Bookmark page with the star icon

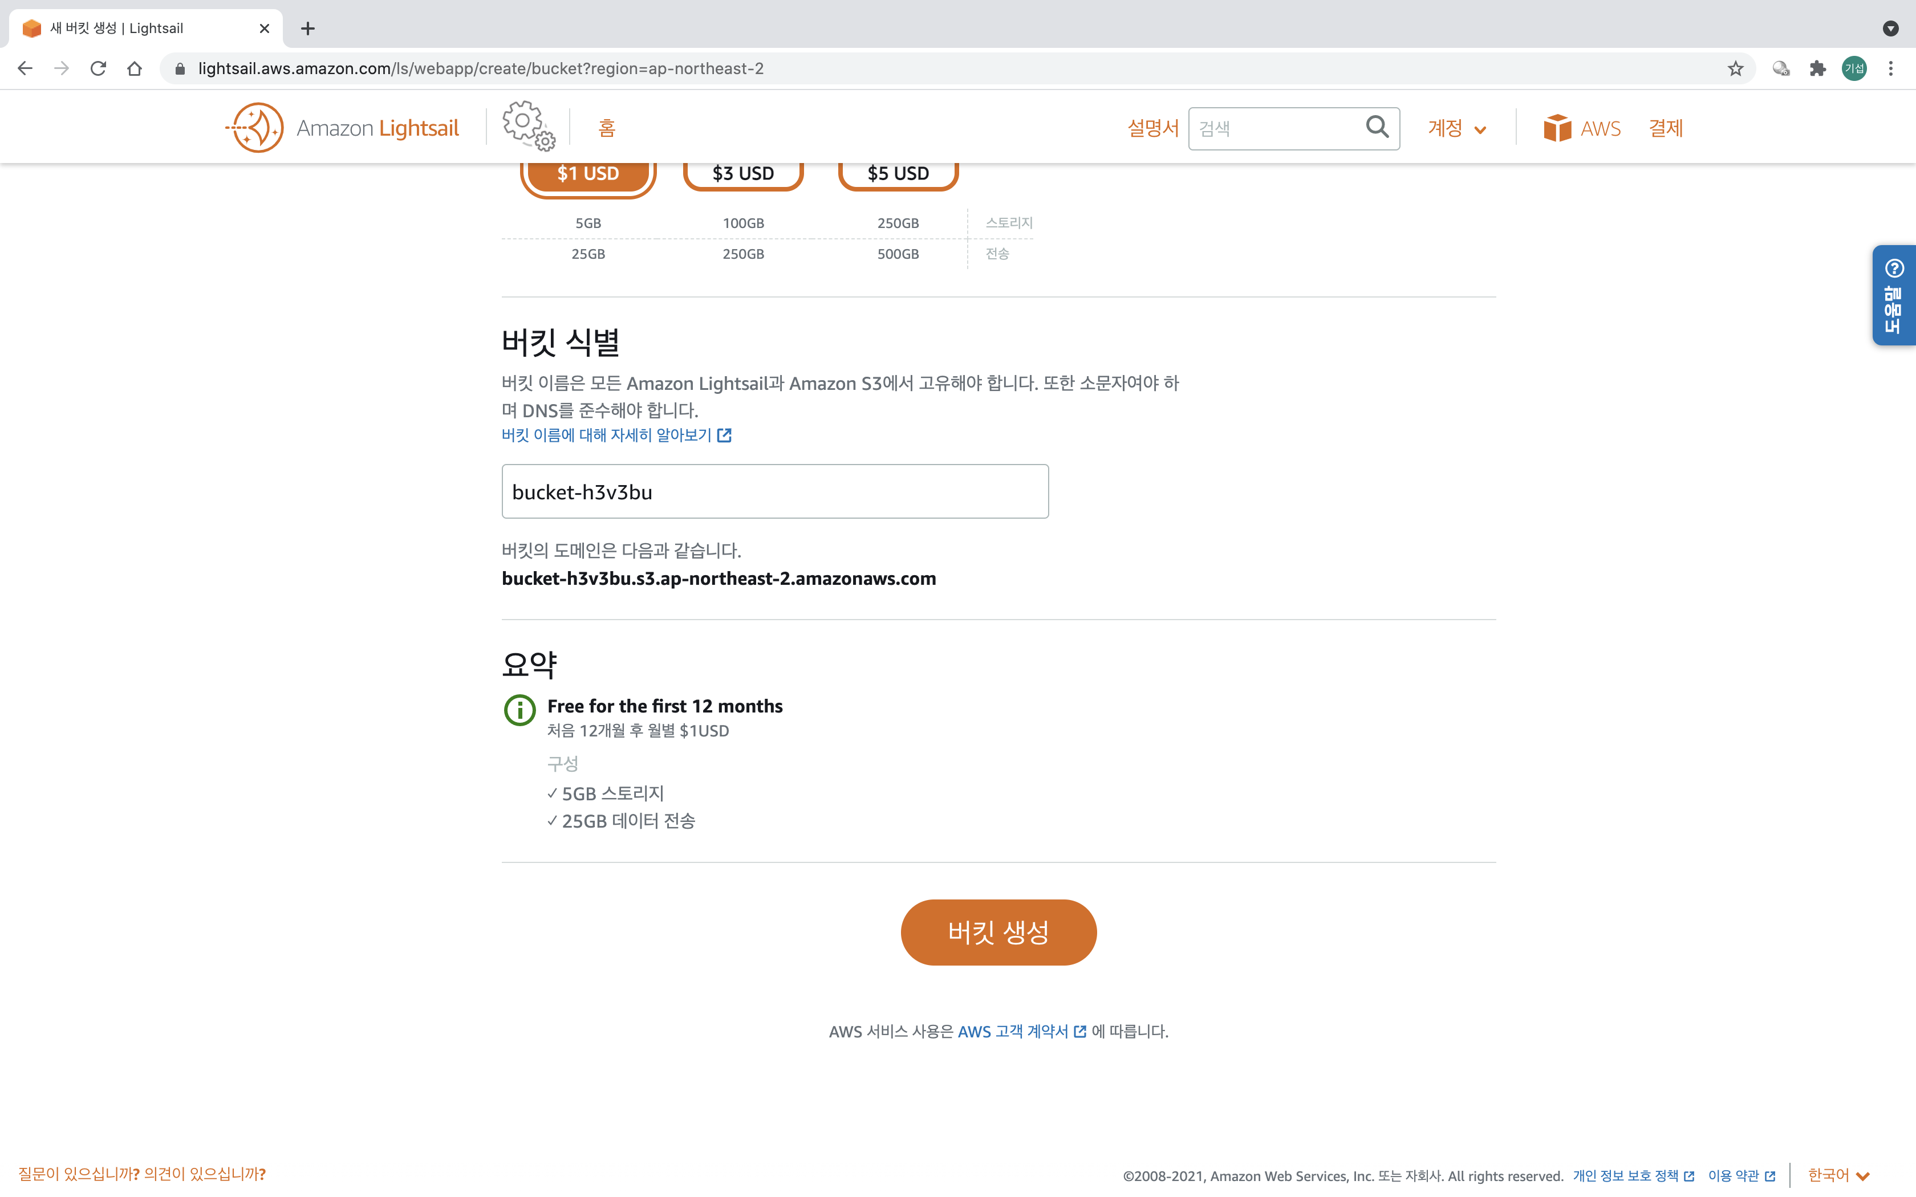pyautogui.click(x=1735, y=69)
